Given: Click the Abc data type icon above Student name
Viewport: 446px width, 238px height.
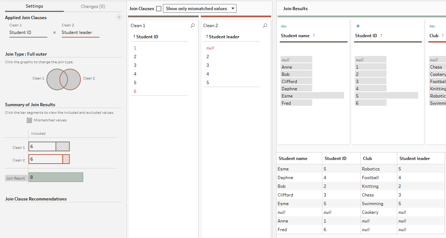Looking at the screenshot, I should point(284,26).
